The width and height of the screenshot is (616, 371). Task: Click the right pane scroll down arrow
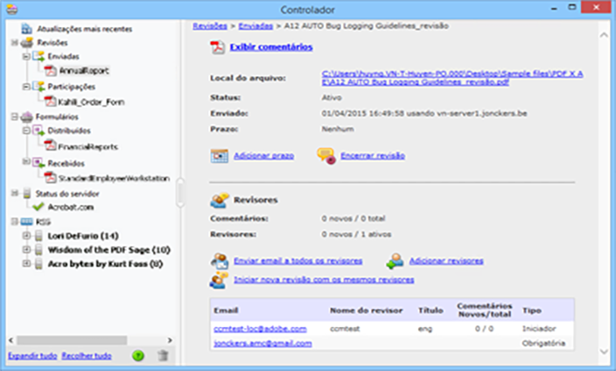pyautogui.click(x=604, y=352)
